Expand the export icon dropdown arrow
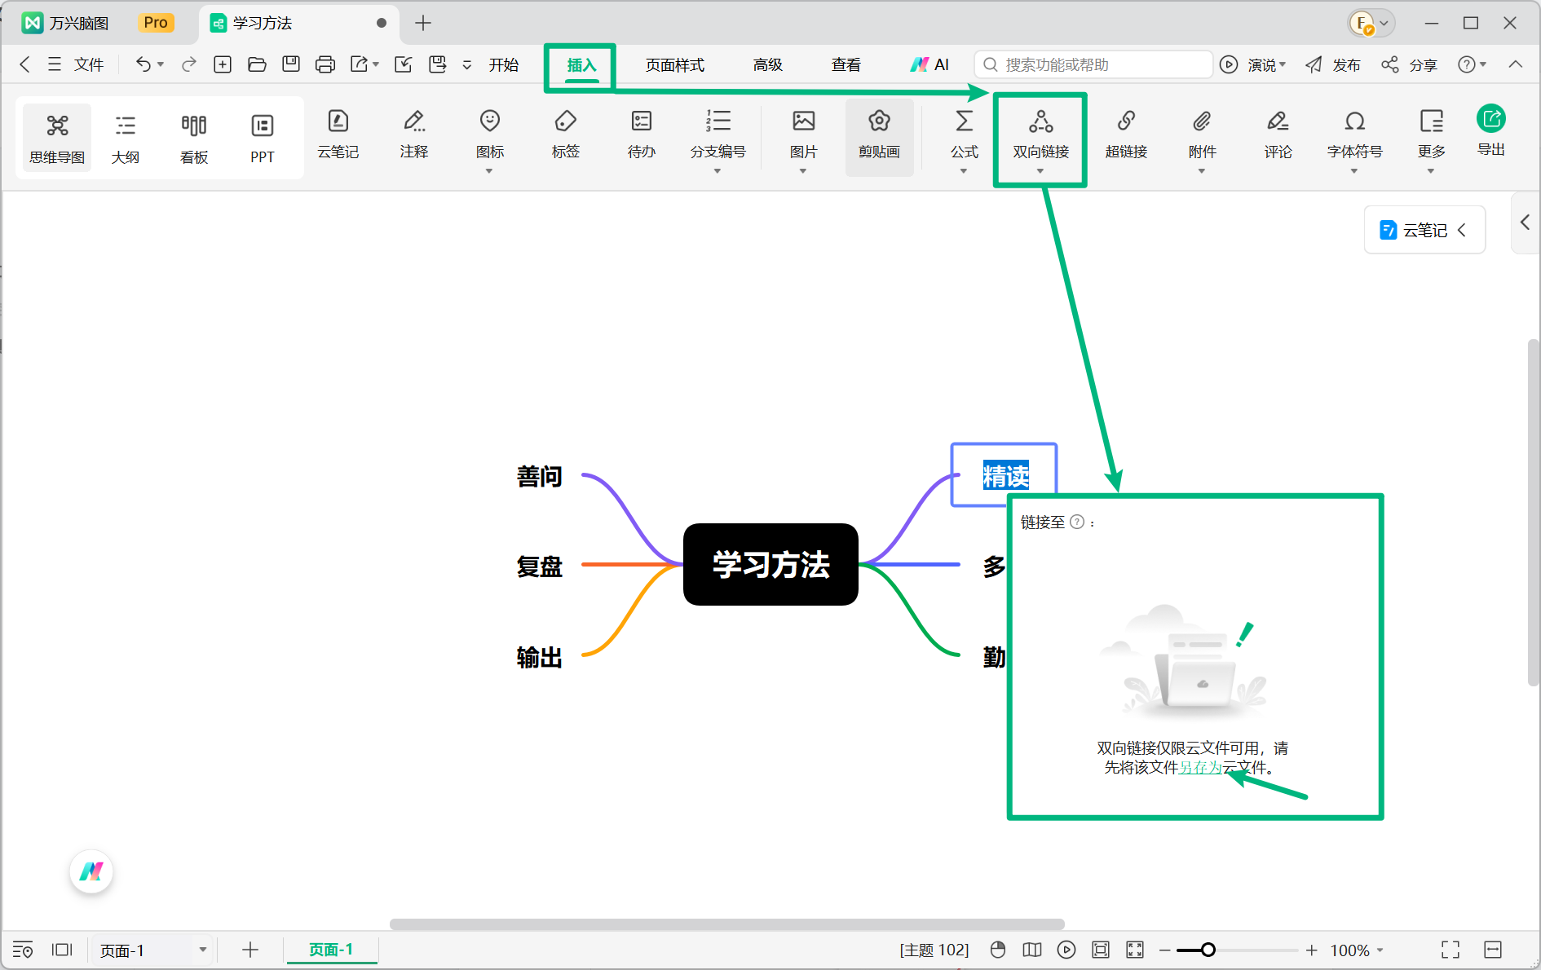The width and height of the screenshot is (1541, 970). coord(376,64)
